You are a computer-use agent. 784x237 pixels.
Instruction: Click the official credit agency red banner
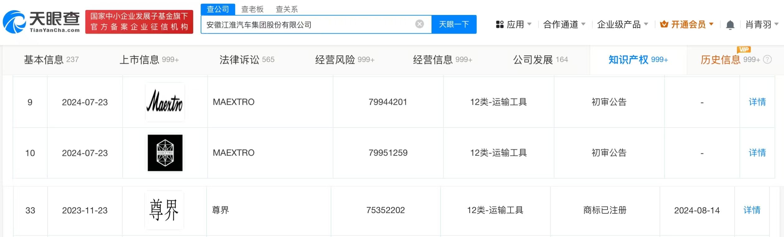(x=139, y=22)
